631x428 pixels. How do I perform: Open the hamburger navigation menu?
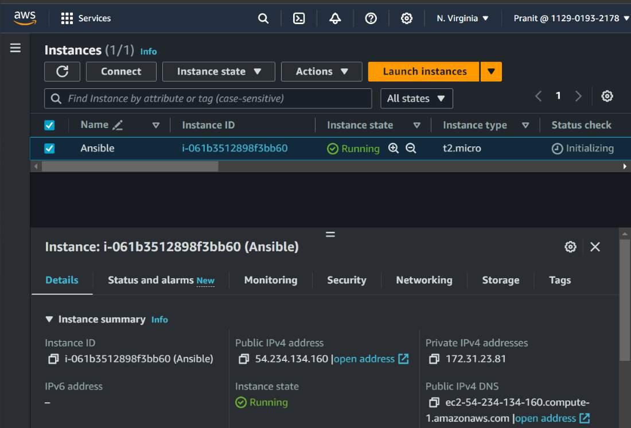click(15, 48)
